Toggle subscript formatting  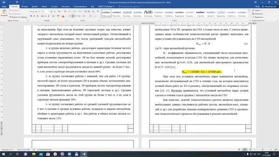(x=45, y=16)
